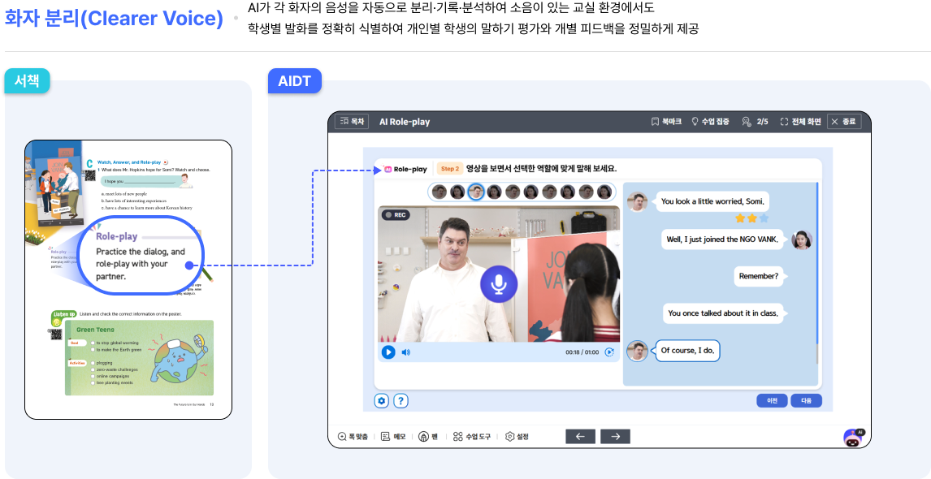Click the "Remember?" chat bubble
This screenshot has height=479, width=931.
point(759,276)
